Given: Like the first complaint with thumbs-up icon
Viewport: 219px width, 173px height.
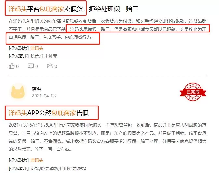Looking at the screenshot, I should click(12, 66).
